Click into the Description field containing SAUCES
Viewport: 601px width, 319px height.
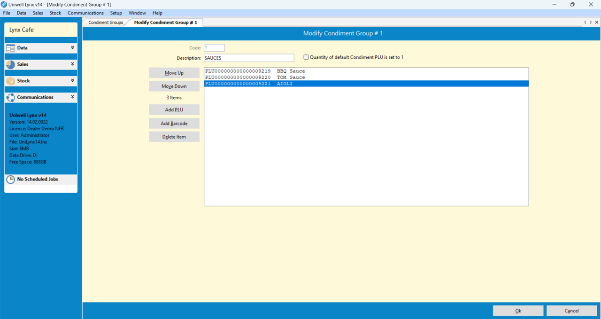click(x=249, y=58)
